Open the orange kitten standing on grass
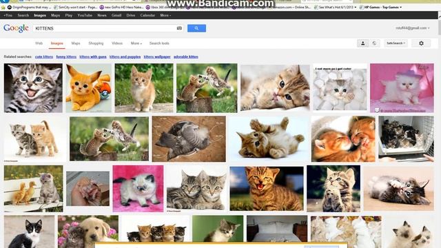This screenshot has height=248, width=441. (144, 88)
